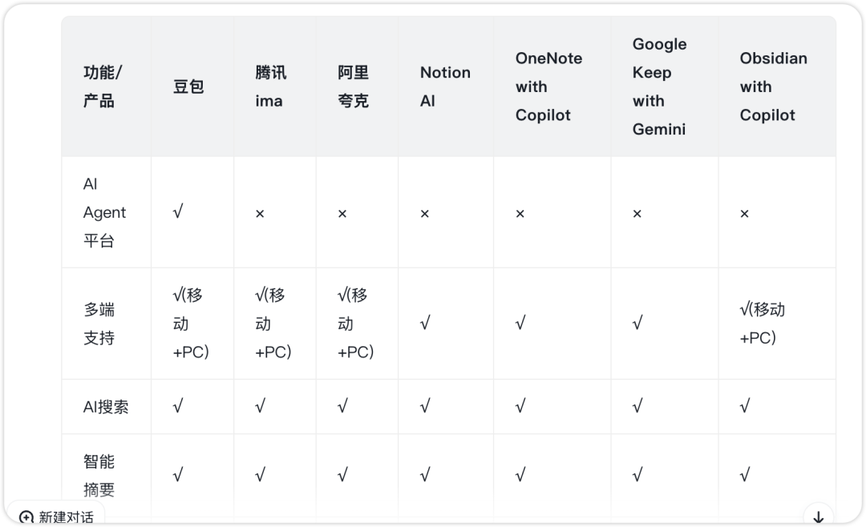Click the OneNote with Copilot header
The height and width of the screenshot is (527, 866).
548,86
